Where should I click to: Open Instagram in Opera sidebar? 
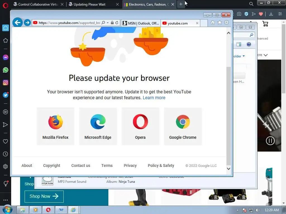click(x=6, y=82)
